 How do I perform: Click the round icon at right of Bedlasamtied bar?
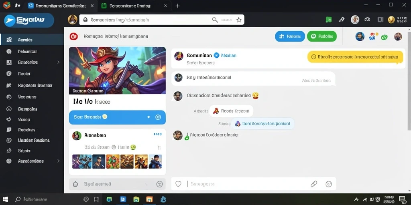[159, 184]
